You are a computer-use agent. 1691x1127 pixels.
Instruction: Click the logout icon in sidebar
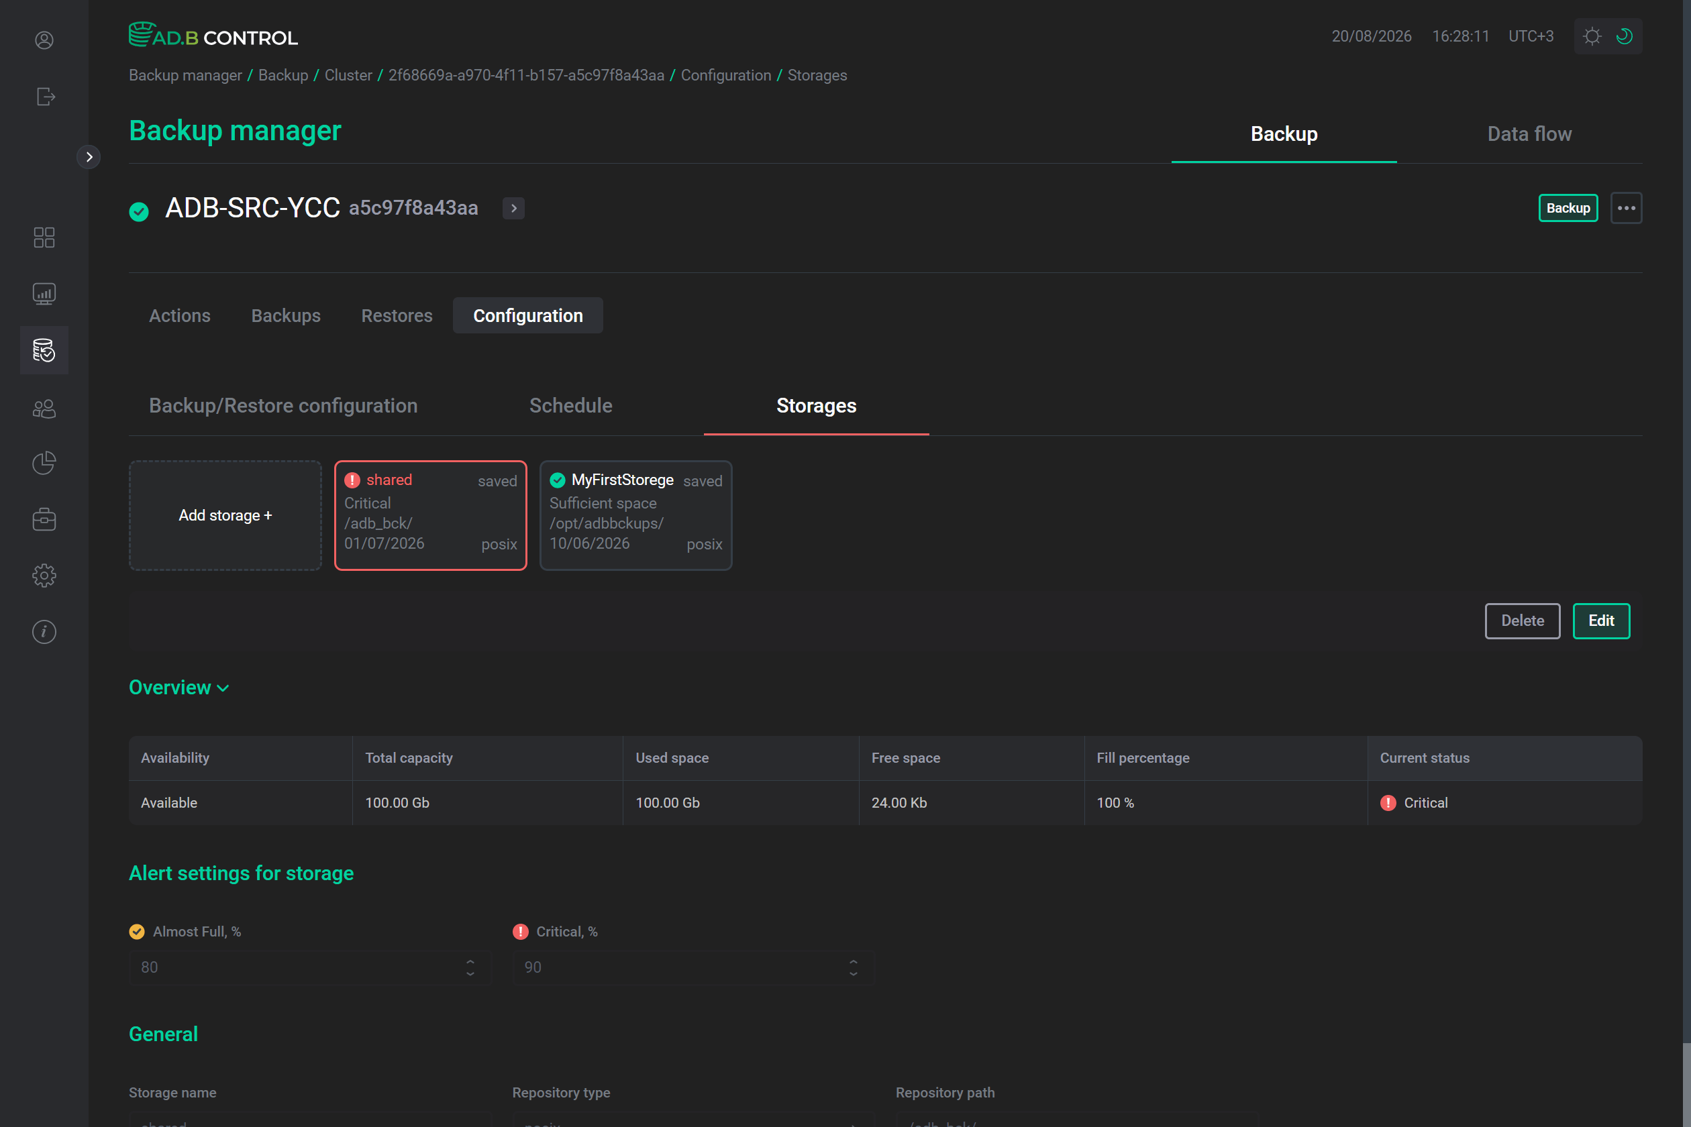pos(46,97)
